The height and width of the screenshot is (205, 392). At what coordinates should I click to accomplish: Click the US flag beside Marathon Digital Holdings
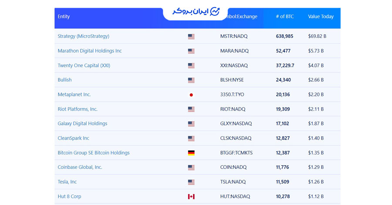(x=191, y=51)
